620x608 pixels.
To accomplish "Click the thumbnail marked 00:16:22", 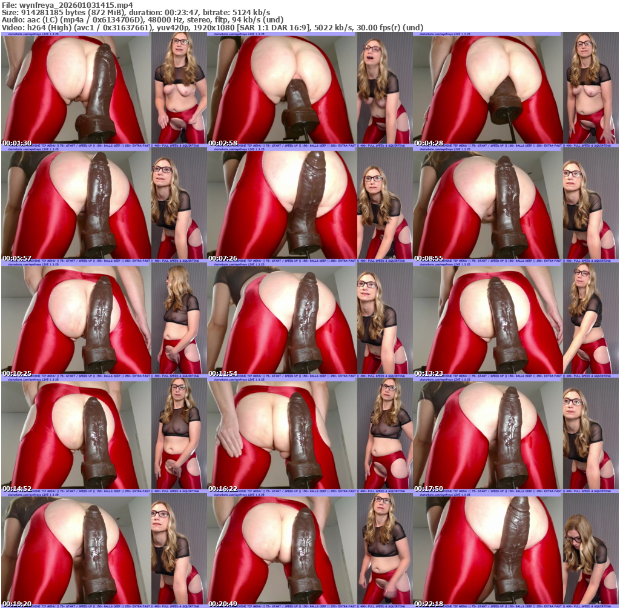I will coord(309,435).
